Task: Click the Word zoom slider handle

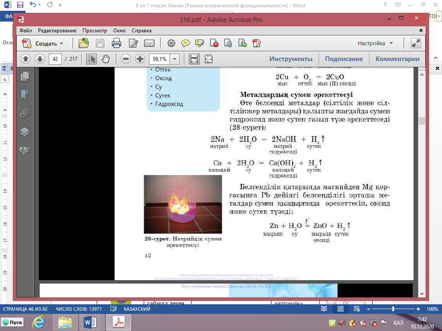Action: [393, 309]
